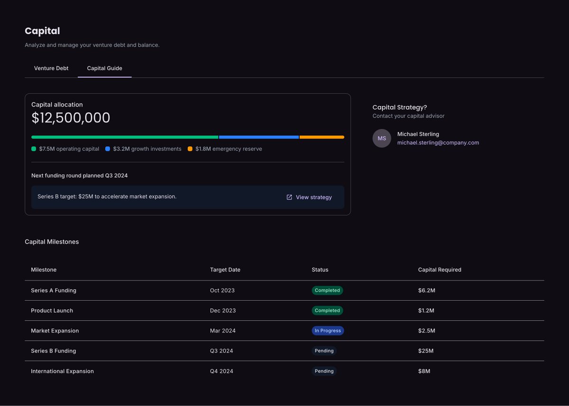Click the $12,500,000 allocation total

tap(71, 118)
